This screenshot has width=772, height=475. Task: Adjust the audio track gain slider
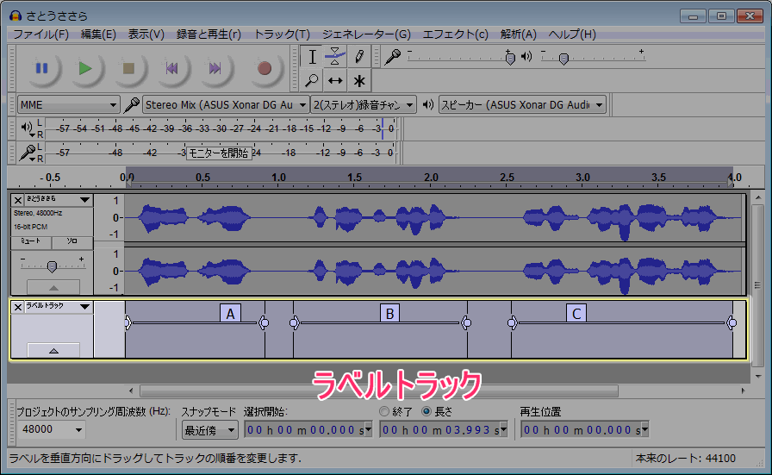point(52,266)
